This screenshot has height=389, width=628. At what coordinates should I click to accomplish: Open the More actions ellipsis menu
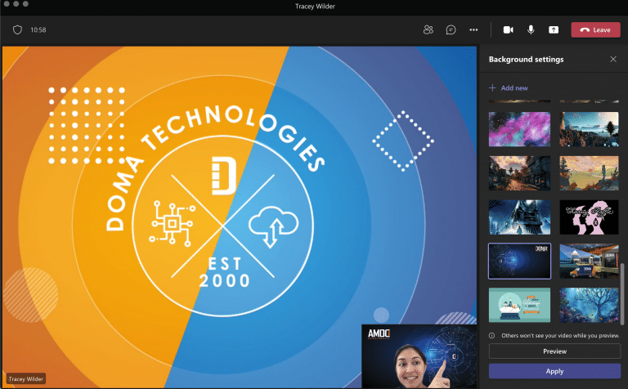pyautogui.click(x=473, y=29)
